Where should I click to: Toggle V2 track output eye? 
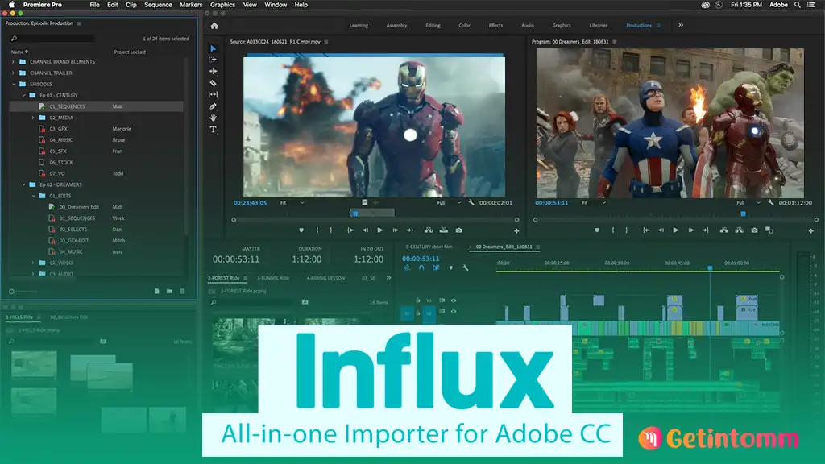pos(454,312)
